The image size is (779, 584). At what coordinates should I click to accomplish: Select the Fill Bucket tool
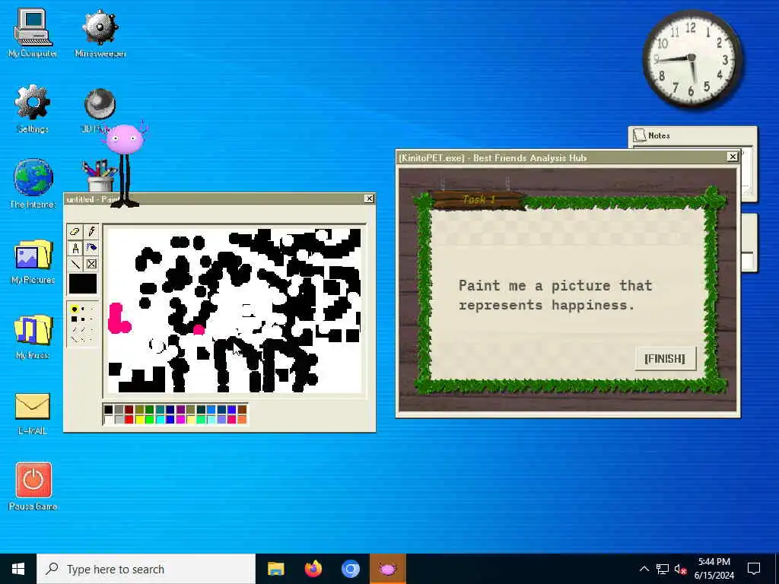[x=91, y=247]
